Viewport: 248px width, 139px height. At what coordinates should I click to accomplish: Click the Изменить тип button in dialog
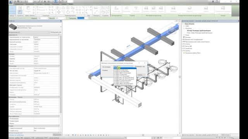point(140,67)
